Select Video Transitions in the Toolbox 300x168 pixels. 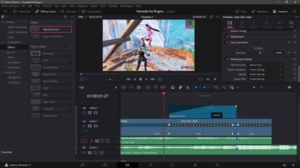tap(17, 27)
